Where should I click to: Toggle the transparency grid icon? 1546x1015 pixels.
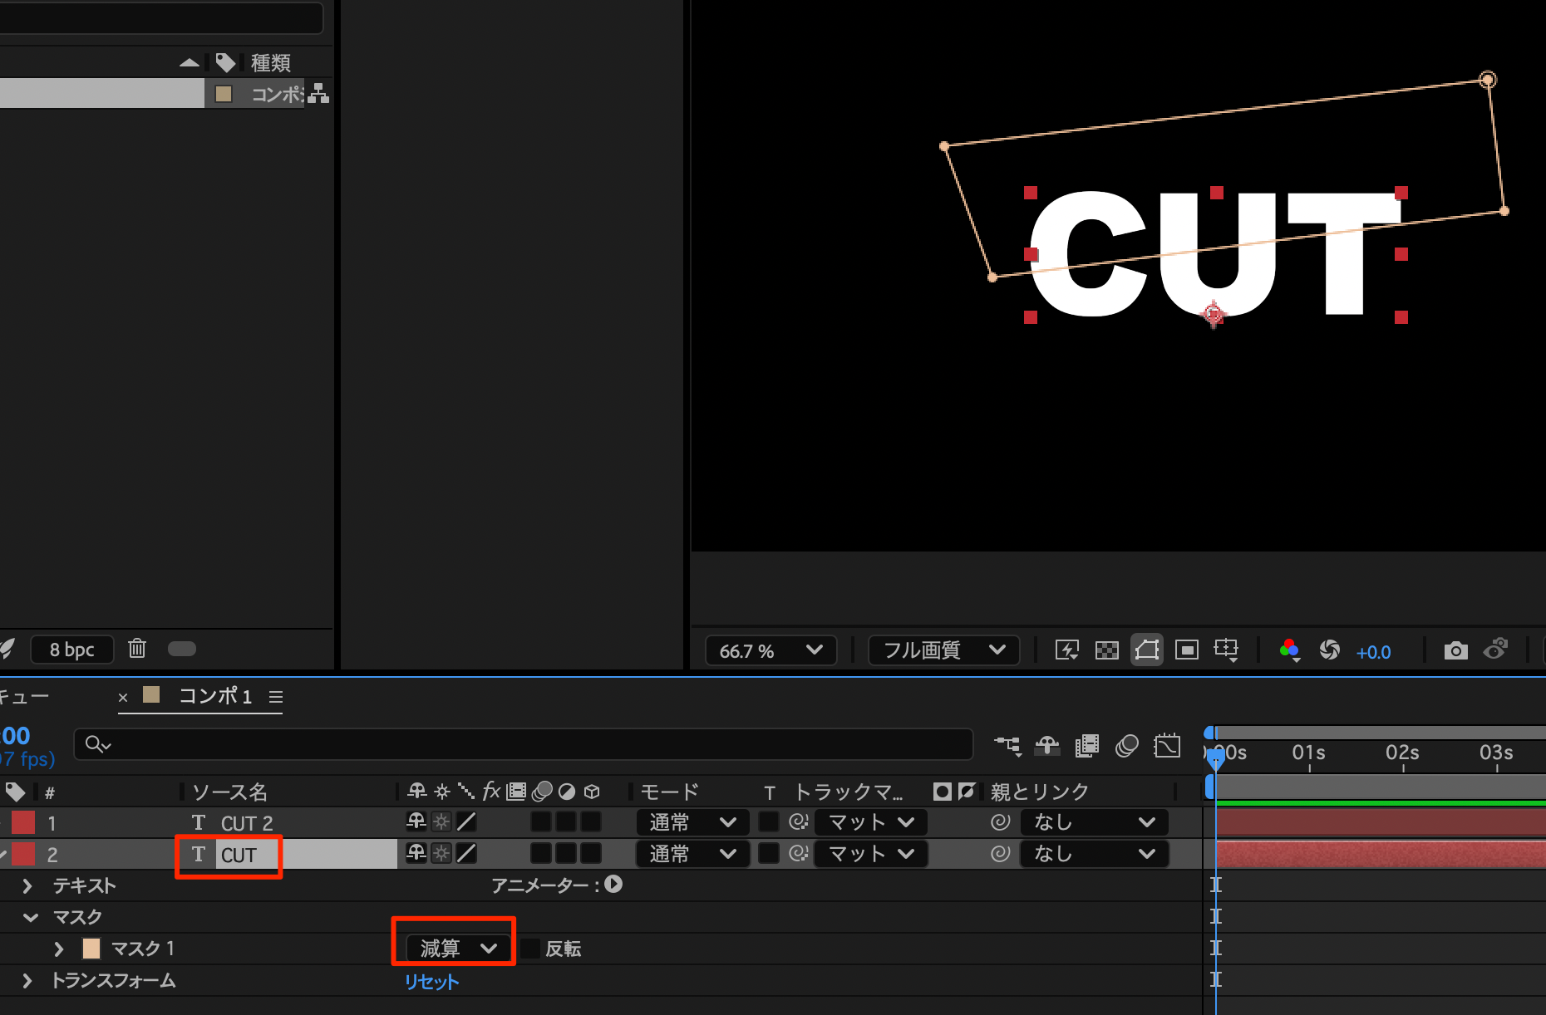(x=1106, y=650)
